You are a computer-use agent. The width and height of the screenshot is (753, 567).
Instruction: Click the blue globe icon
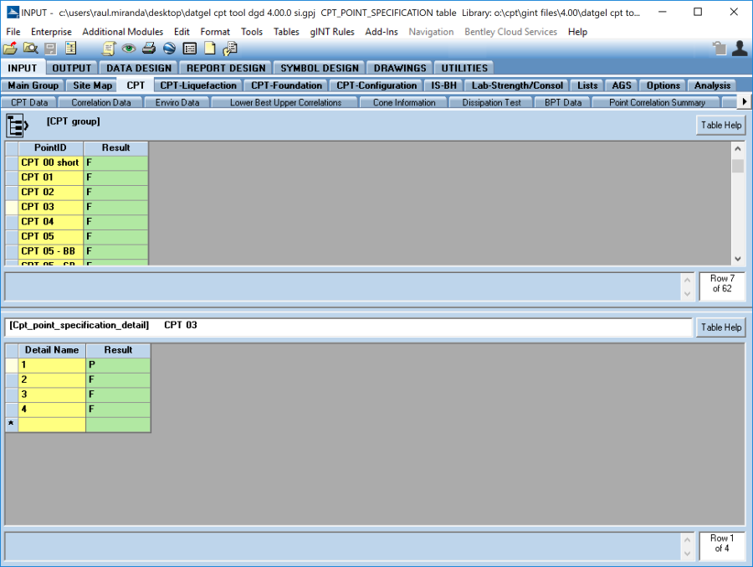[169, 49]
